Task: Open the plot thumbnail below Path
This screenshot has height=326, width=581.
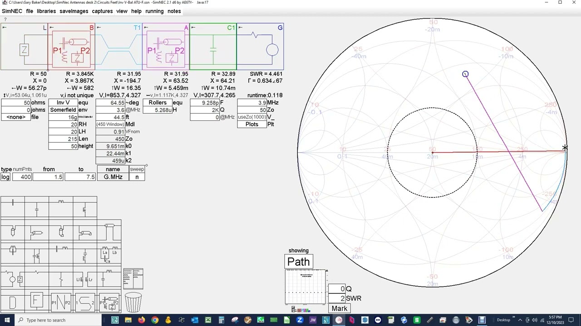Action: point(305,287)
